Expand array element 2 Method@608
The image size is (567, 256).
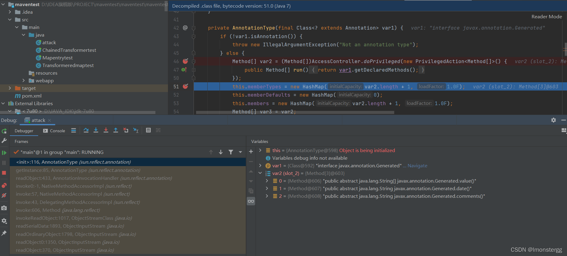click(267, 196)
